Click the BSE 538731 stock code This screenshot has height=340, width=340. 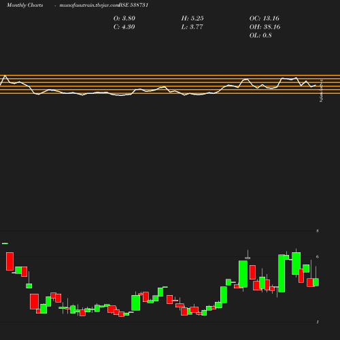(133, 5)
